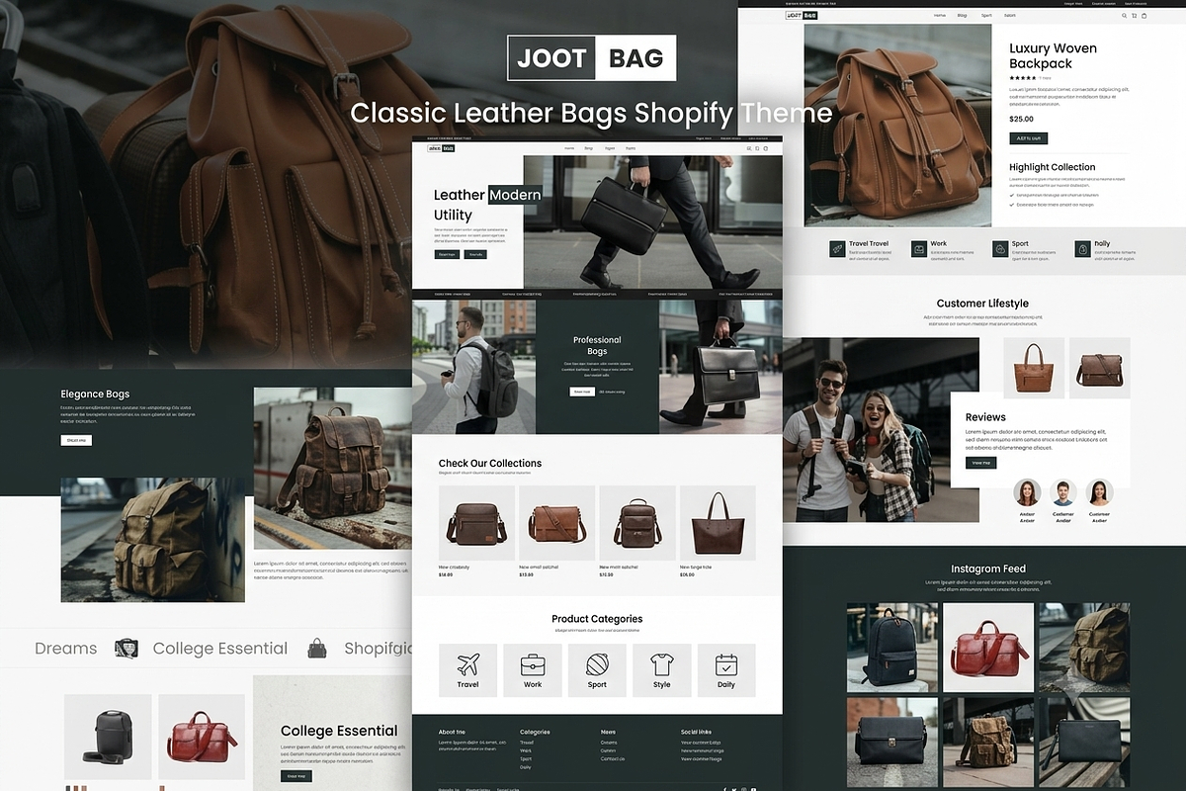Click the small logo in the product page header

click(802, 16)
